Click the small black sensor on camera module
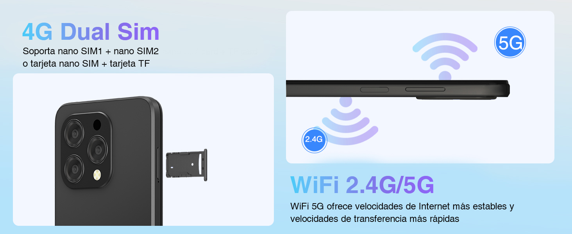 [x=97, y=125]
